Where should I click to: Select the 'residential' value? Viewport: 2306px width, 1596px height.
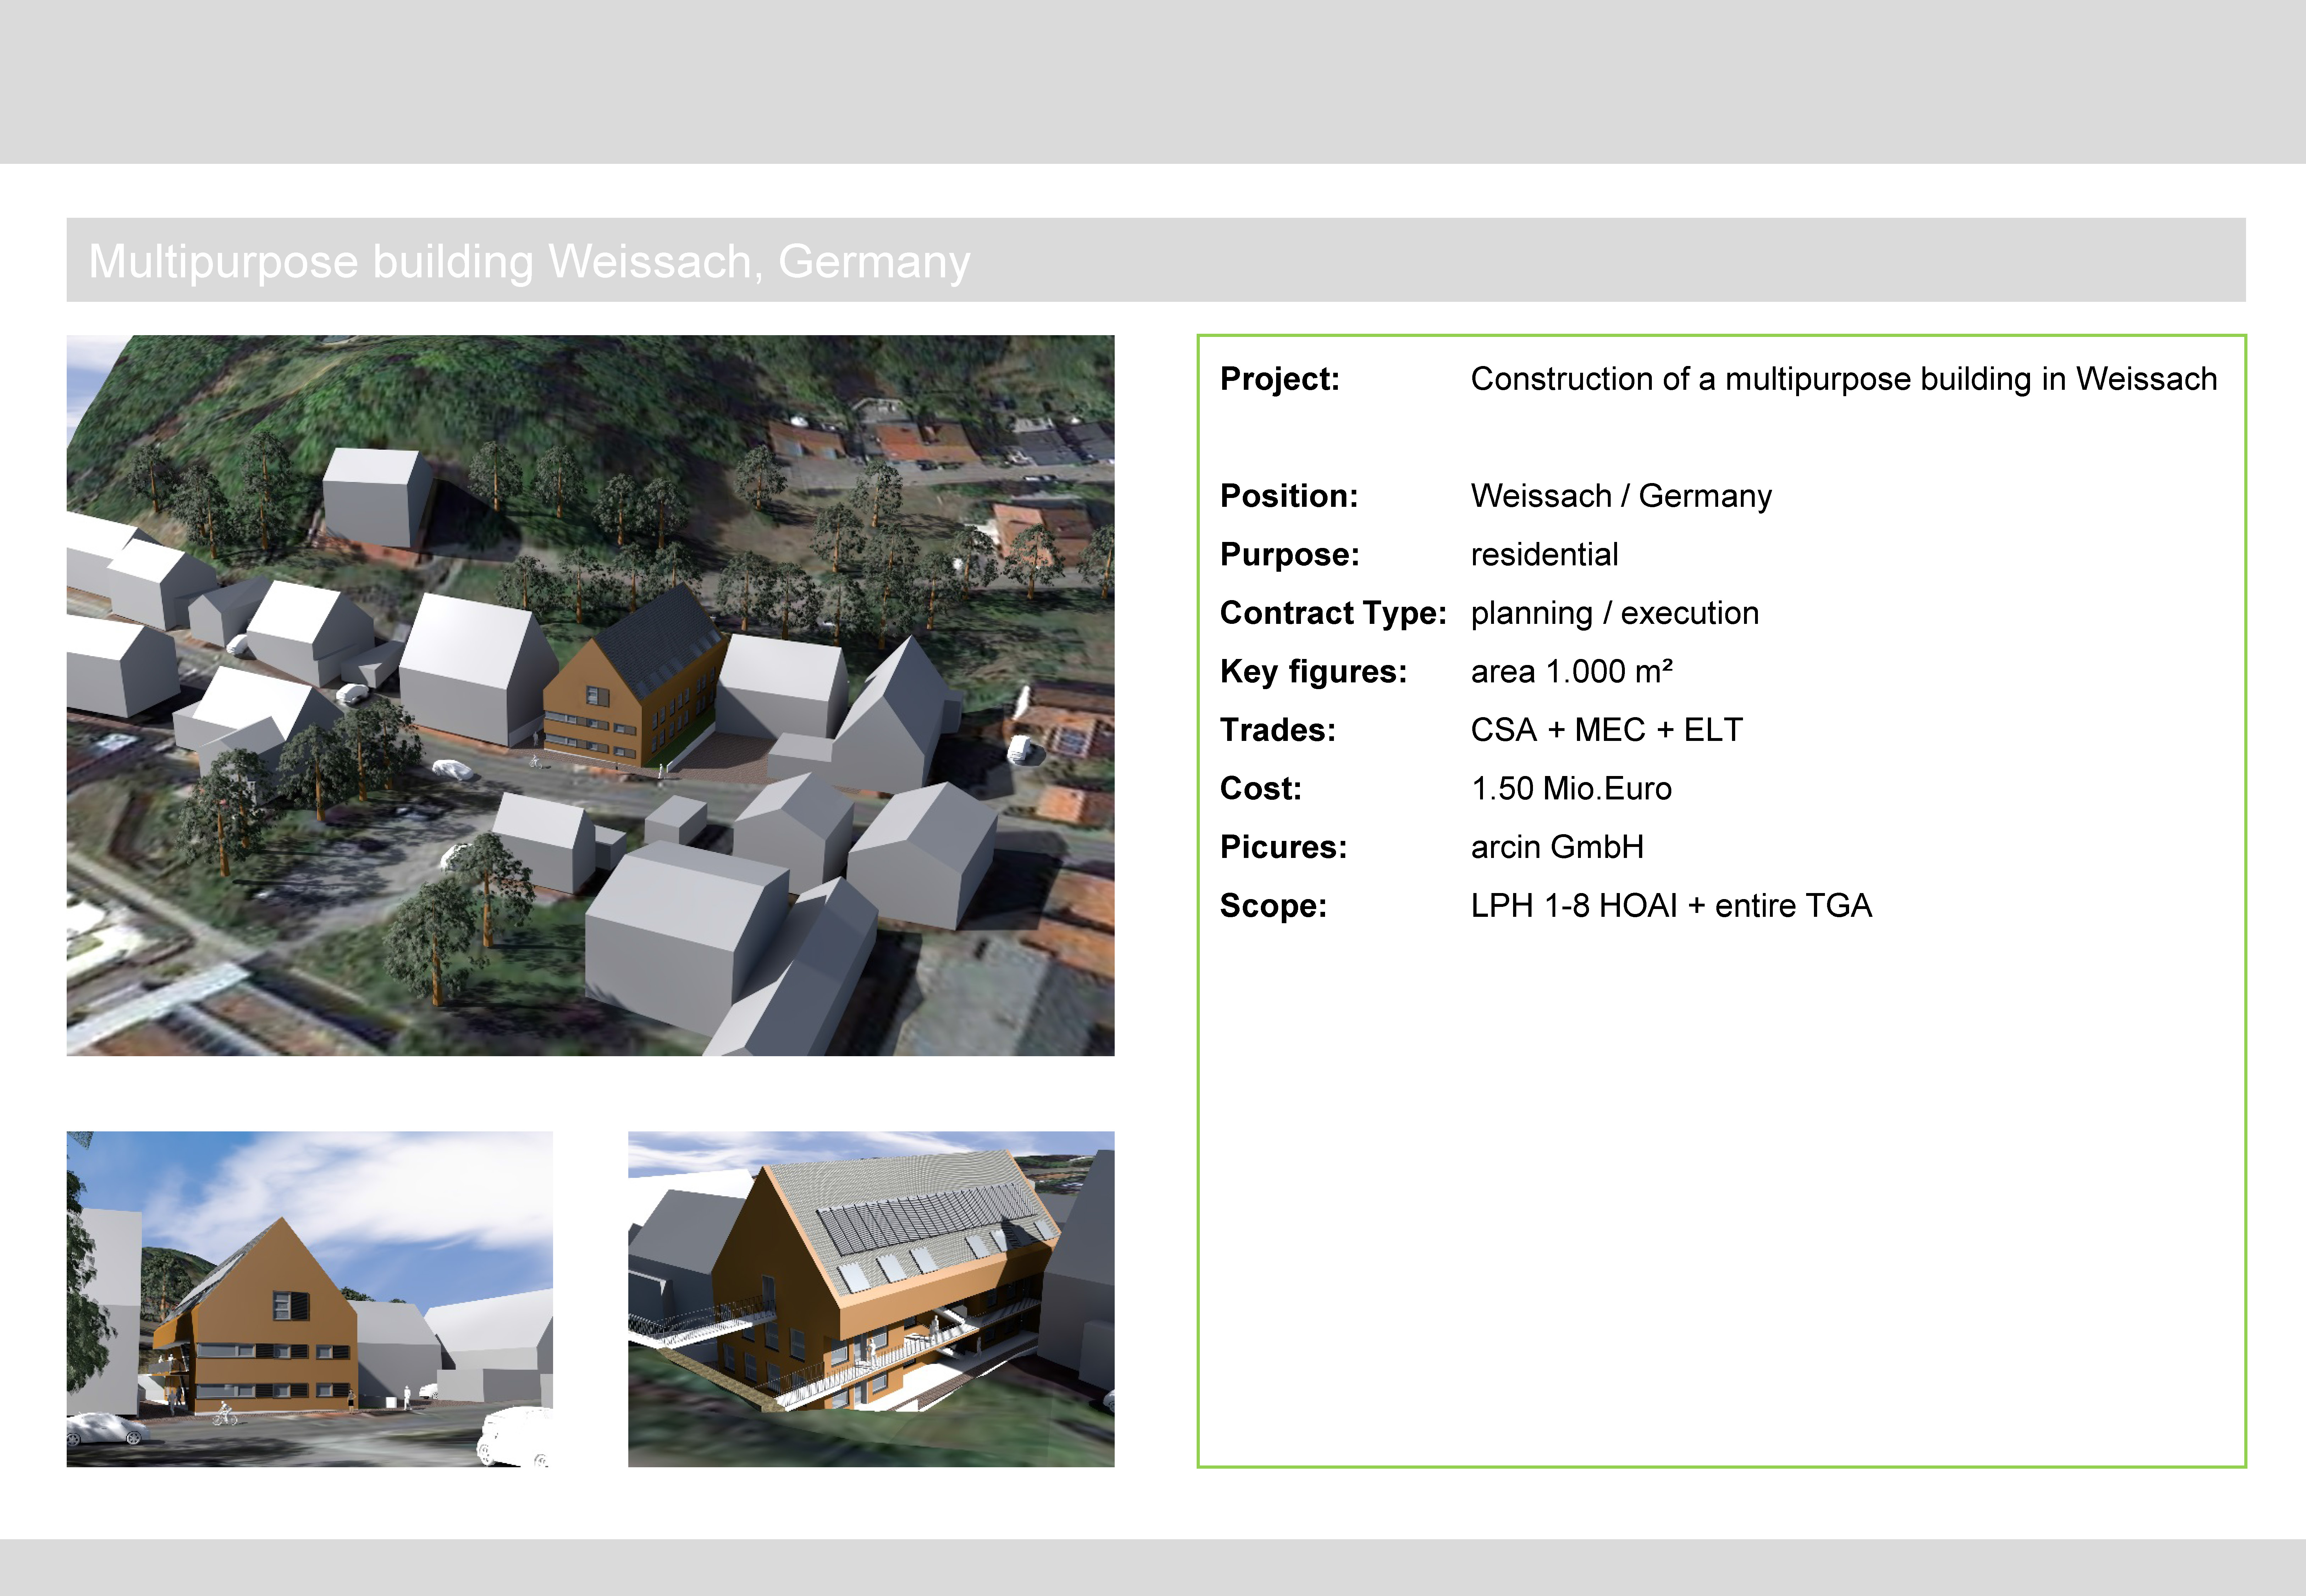pos(1544,554)
